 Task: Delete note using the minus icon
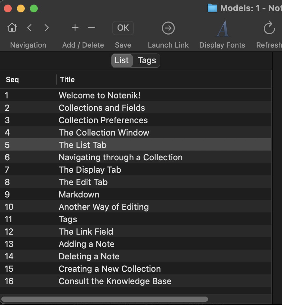[x=92, y=28]
